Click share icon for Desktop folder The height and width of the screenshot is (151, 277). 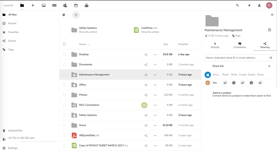point(146,54)
